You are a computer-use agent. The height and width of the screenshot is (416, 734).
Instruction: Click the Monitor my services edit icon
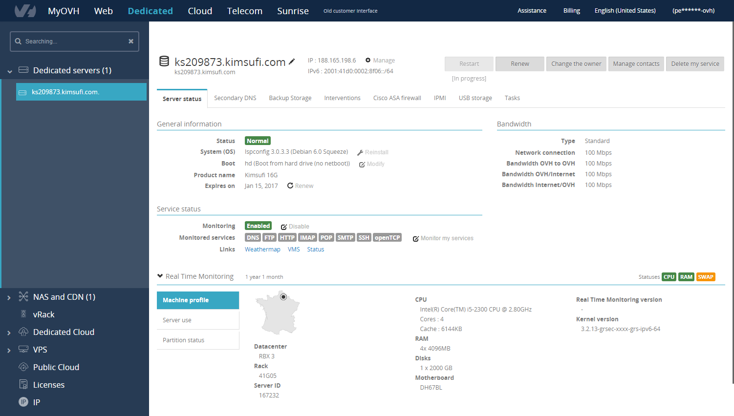tap(416, 239)
